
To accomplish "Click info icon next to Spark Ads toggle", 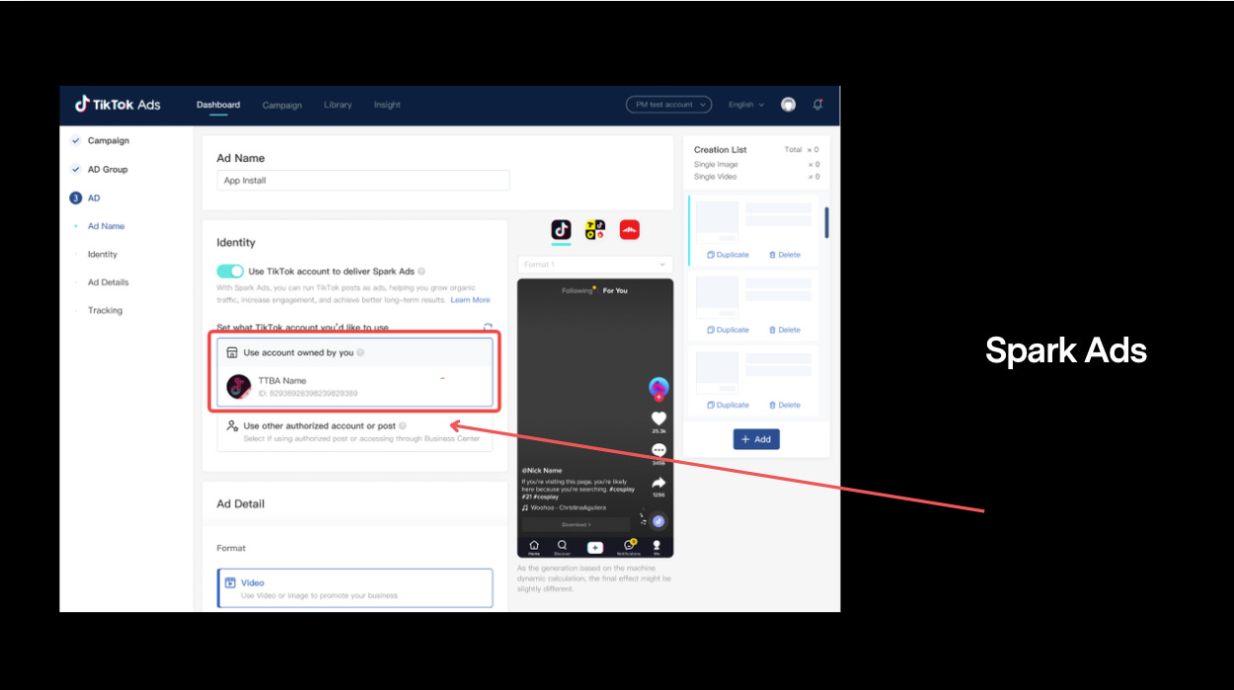I will tap(422, 271).
